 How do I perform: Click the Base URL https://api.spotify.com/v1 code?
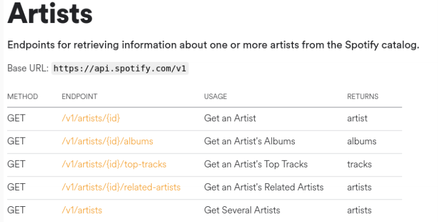(120, 69)
